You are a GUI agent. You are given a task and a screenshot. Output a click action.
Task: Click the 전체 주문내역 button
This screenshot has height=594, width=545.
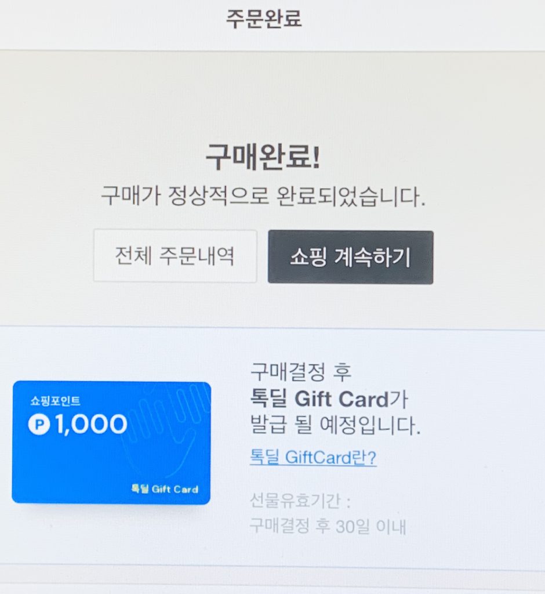[175, 256]
